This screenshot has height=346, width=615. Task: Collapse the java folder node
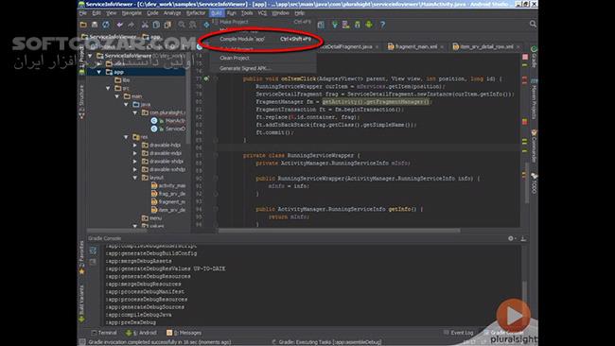point(126,105)
